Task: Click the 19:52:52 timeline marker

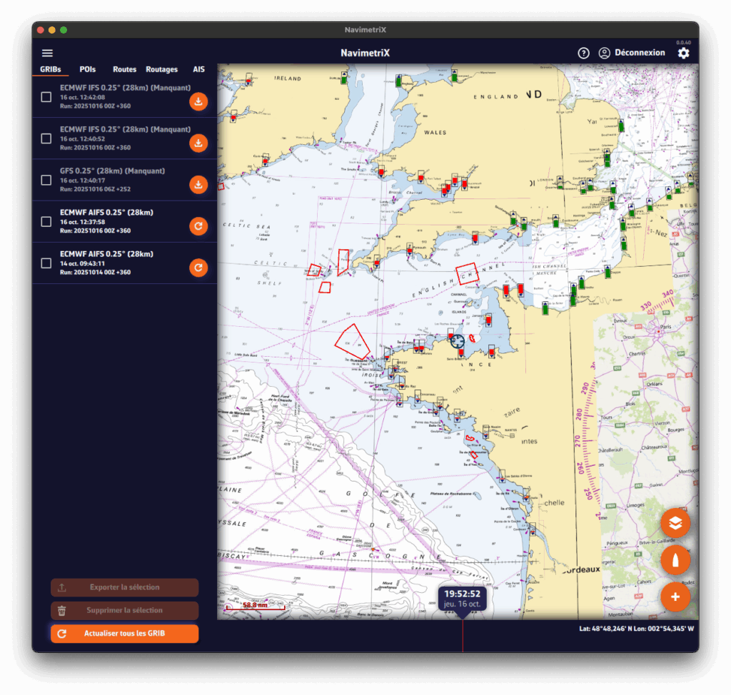Action: (462, 598)
